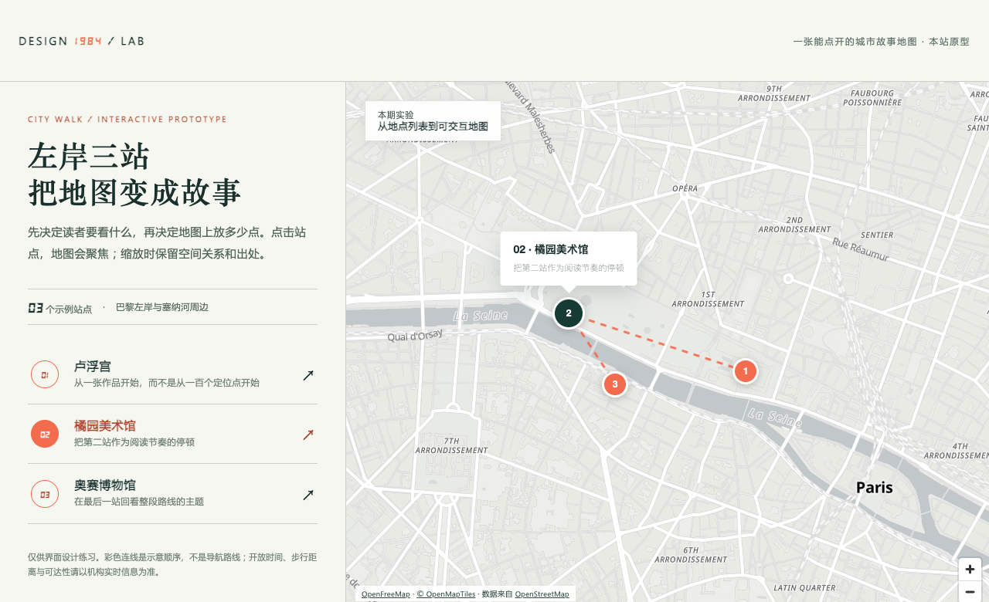Click the arrow icon for 卢浮宫
This screenshot has width=989, height=602.
point(308,375)
